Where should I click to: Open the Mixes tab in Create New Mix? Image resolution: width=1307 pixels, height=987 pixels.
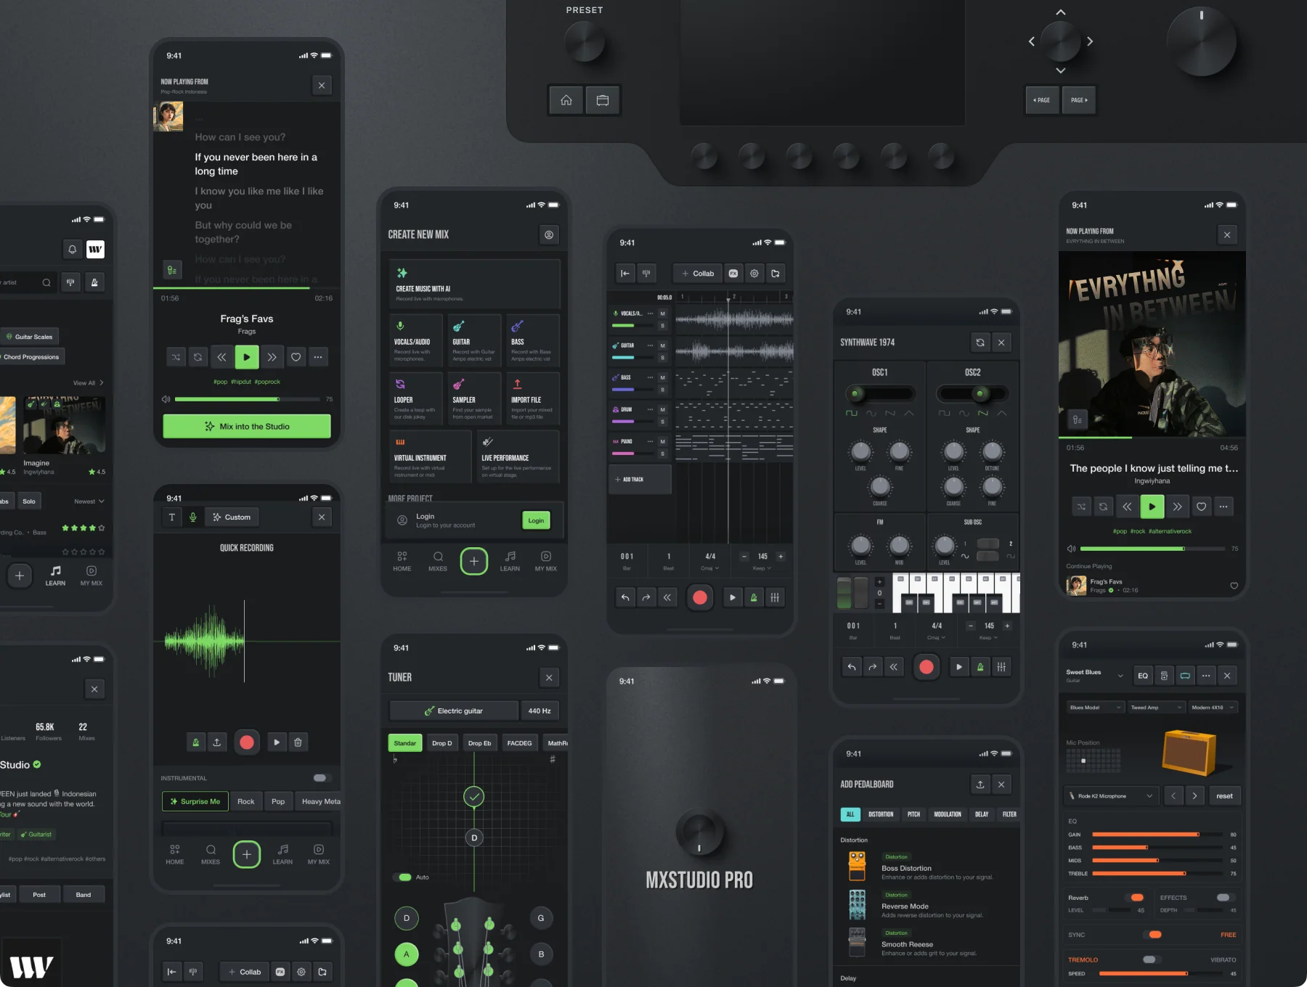(x=438, y=561)
